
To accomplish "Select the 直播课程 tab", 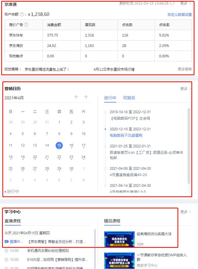I will pyautogui.click(x=12, y=221).
